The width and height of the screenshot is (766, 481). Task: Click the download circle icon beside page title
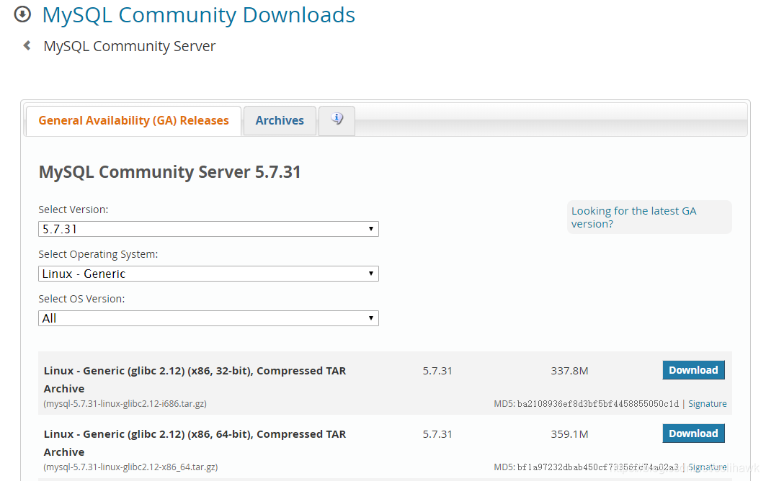pos(22,14)
